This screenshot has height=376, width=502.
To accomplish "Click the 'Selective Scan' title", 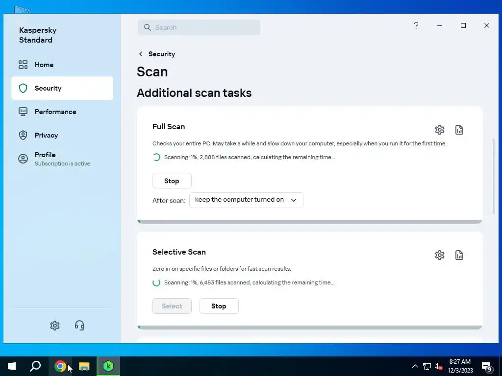I will pos(179,252).
